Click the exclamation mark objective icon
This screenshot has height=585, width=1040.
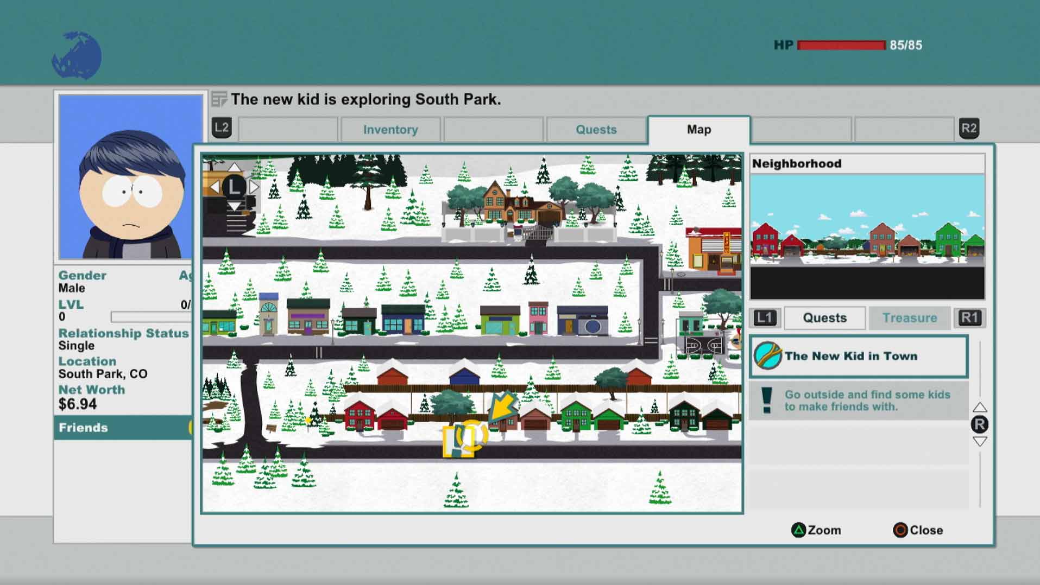point(767,400)
